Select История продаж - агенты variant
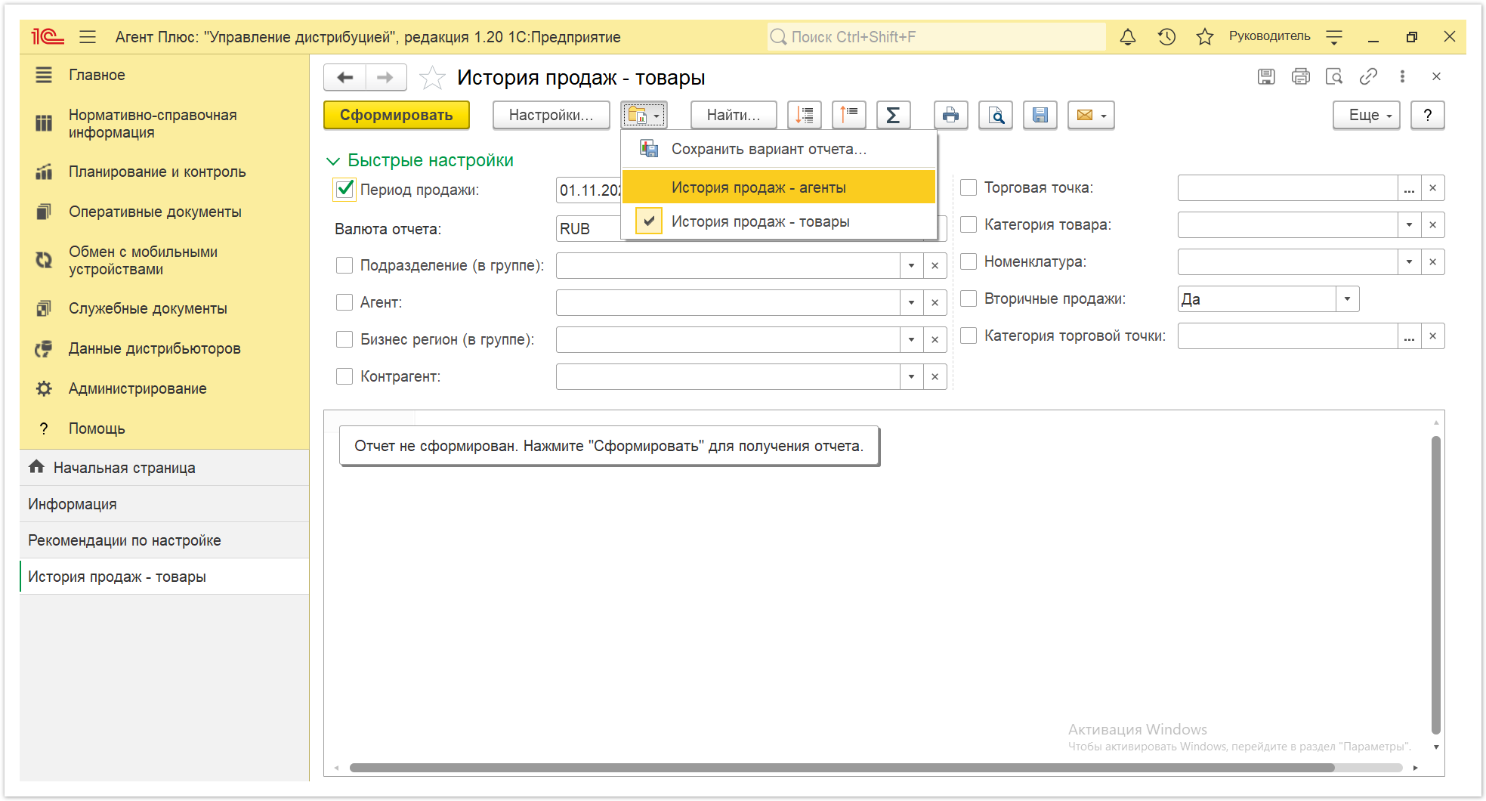 pos(779,187)
